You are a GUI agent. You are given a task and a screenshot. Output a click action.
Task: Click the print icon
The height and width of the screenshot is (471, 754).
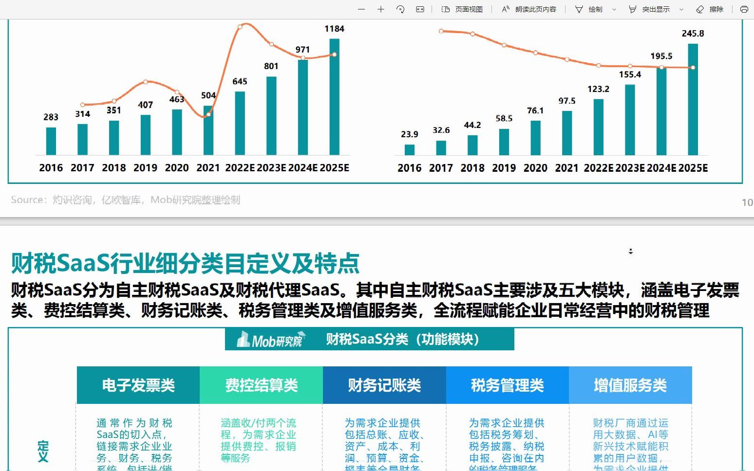click(744, 9)
